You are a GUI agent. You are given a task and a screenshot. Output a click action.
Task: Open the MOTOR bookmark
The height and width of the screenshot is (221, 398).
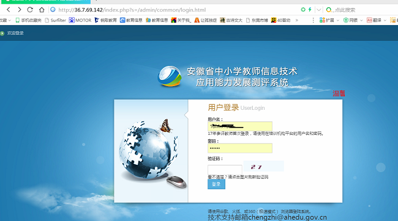click(x=80, y=20)
